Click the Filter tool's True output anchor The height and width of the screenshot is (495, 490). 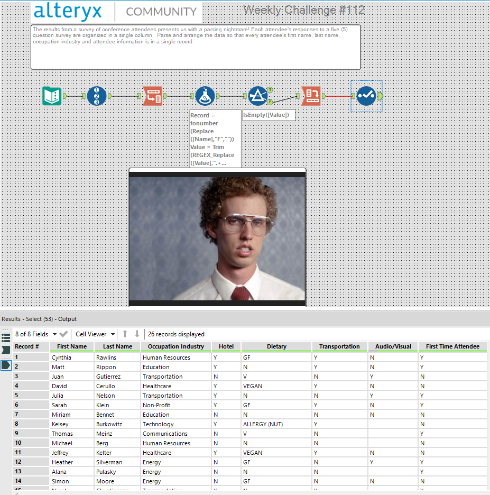click(271, 90)
